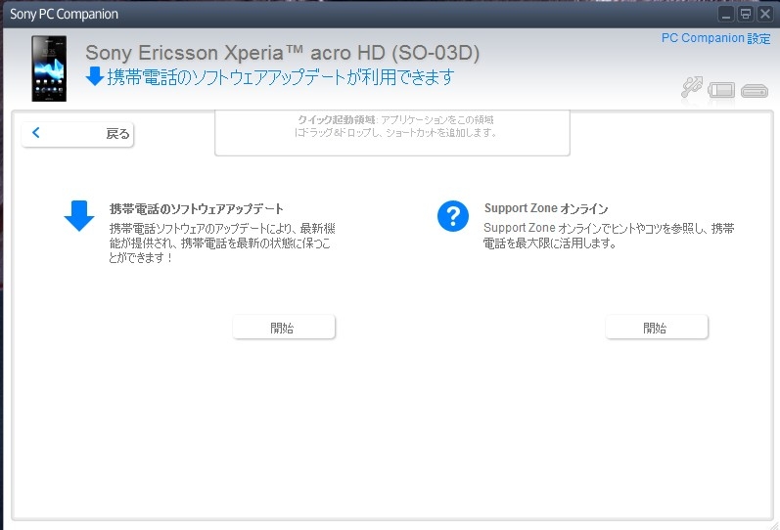780x530 pixels.
Task: Maximize the Sony PC Companion window
Action: 745,14
